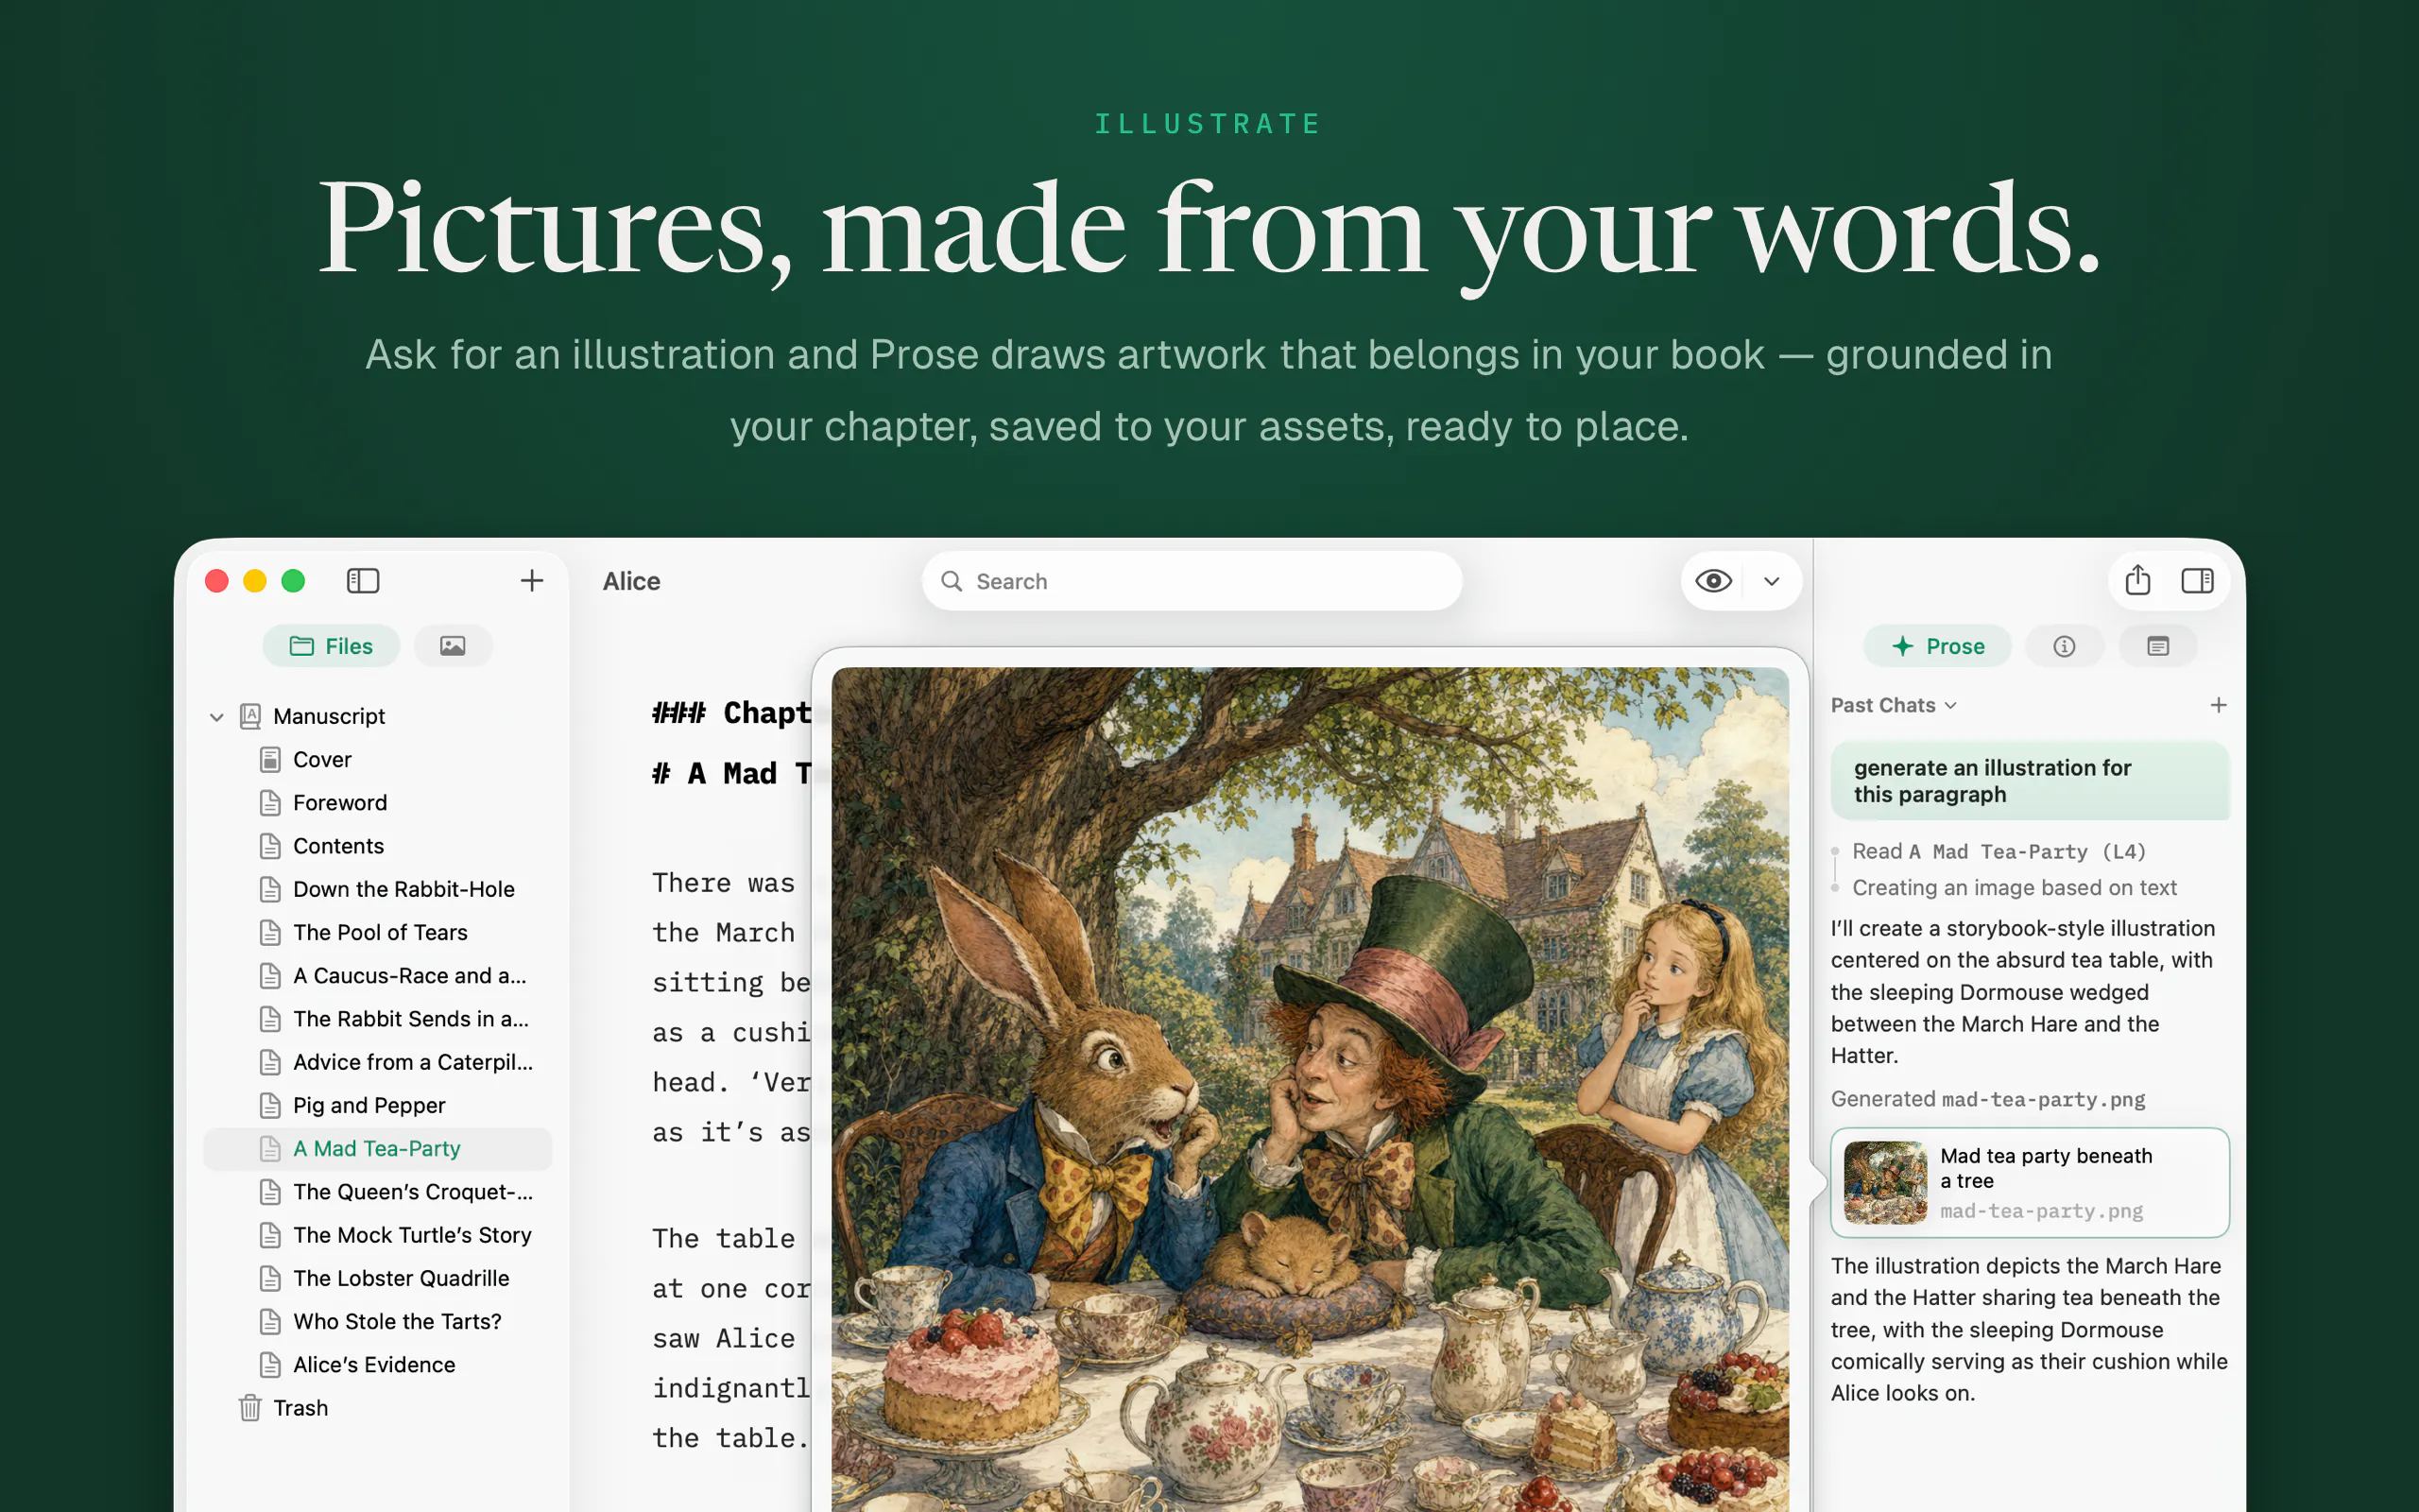Start a new chat with plus
This screenshot has height=1512, width=2419.
[x=2218, y=705]
